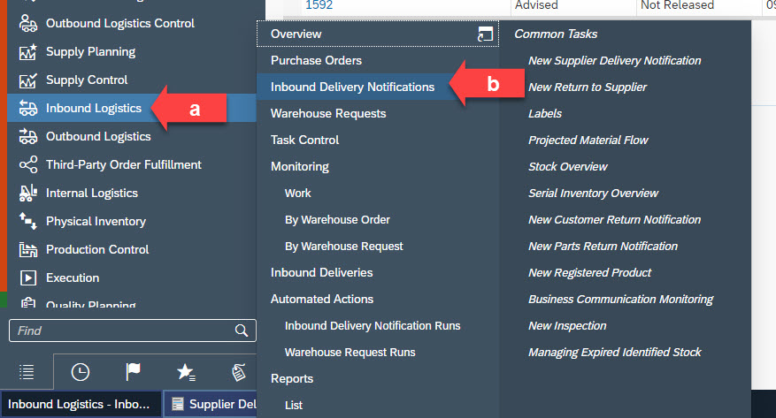Open the tags icon tab
The image size is (776, 418).
pyautogui.click(x=239, y=372)
